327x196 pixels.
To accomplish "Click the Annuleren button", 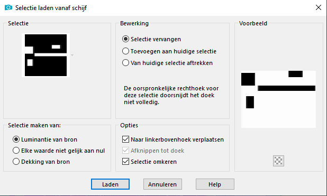I will coord(162,184).
